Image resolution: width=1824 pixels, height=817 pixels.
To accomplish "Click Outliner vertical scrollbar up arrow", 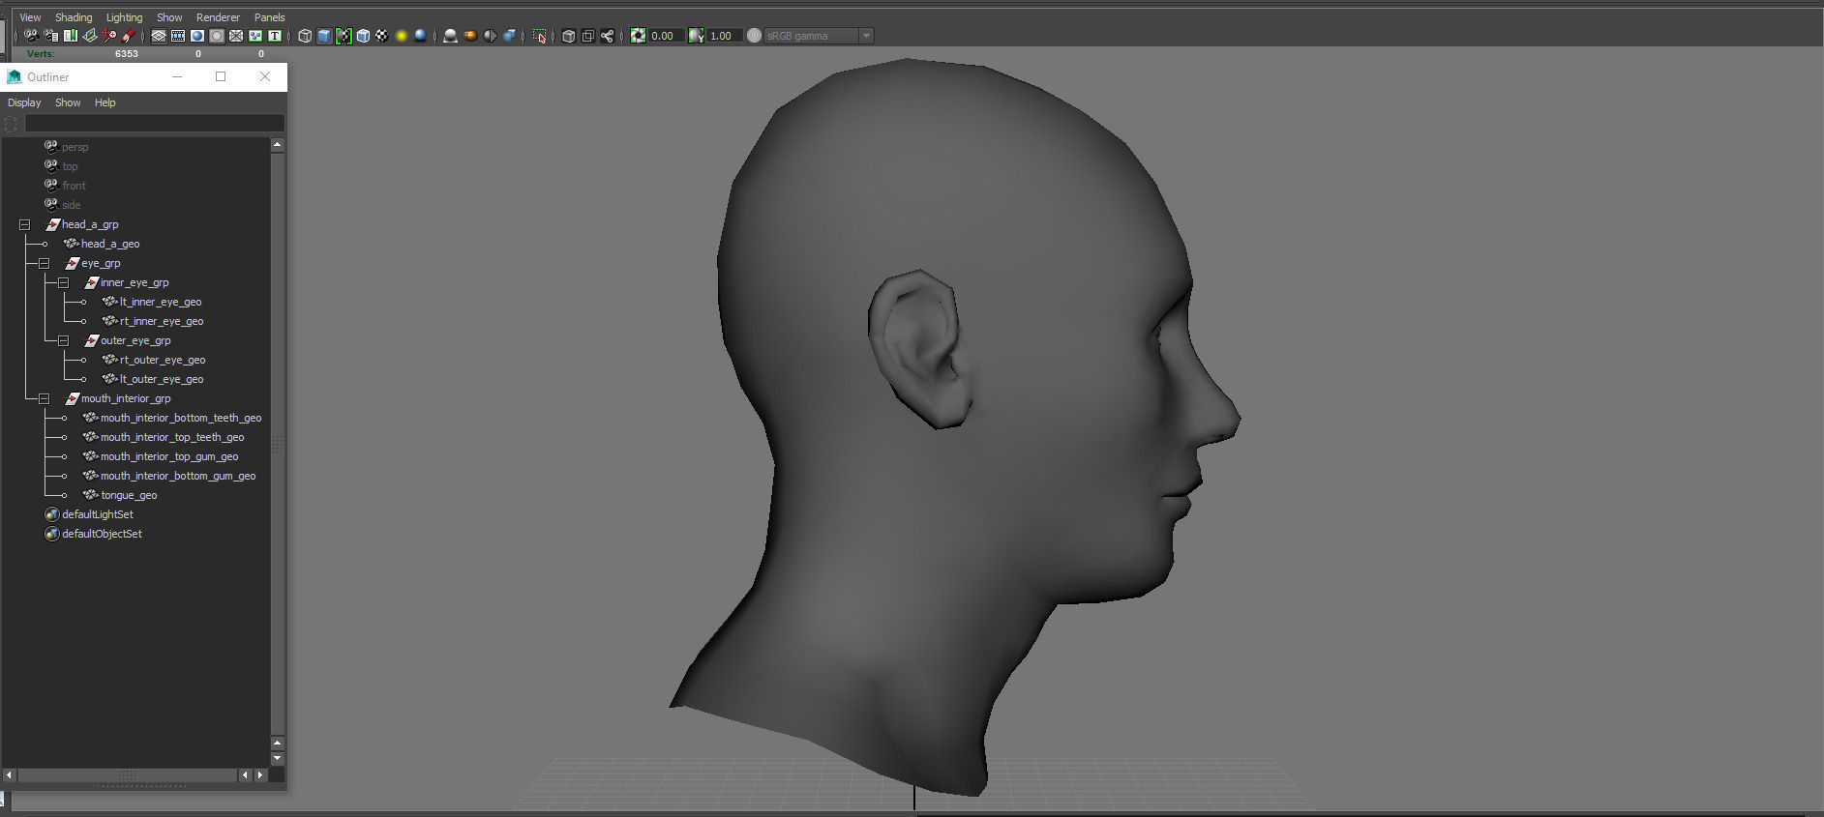I will pyautogui.click(x=278, y=145).
